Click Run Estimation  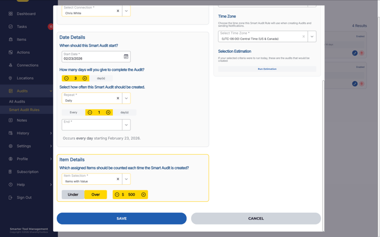pyautogui.click(x=267, y=69)
